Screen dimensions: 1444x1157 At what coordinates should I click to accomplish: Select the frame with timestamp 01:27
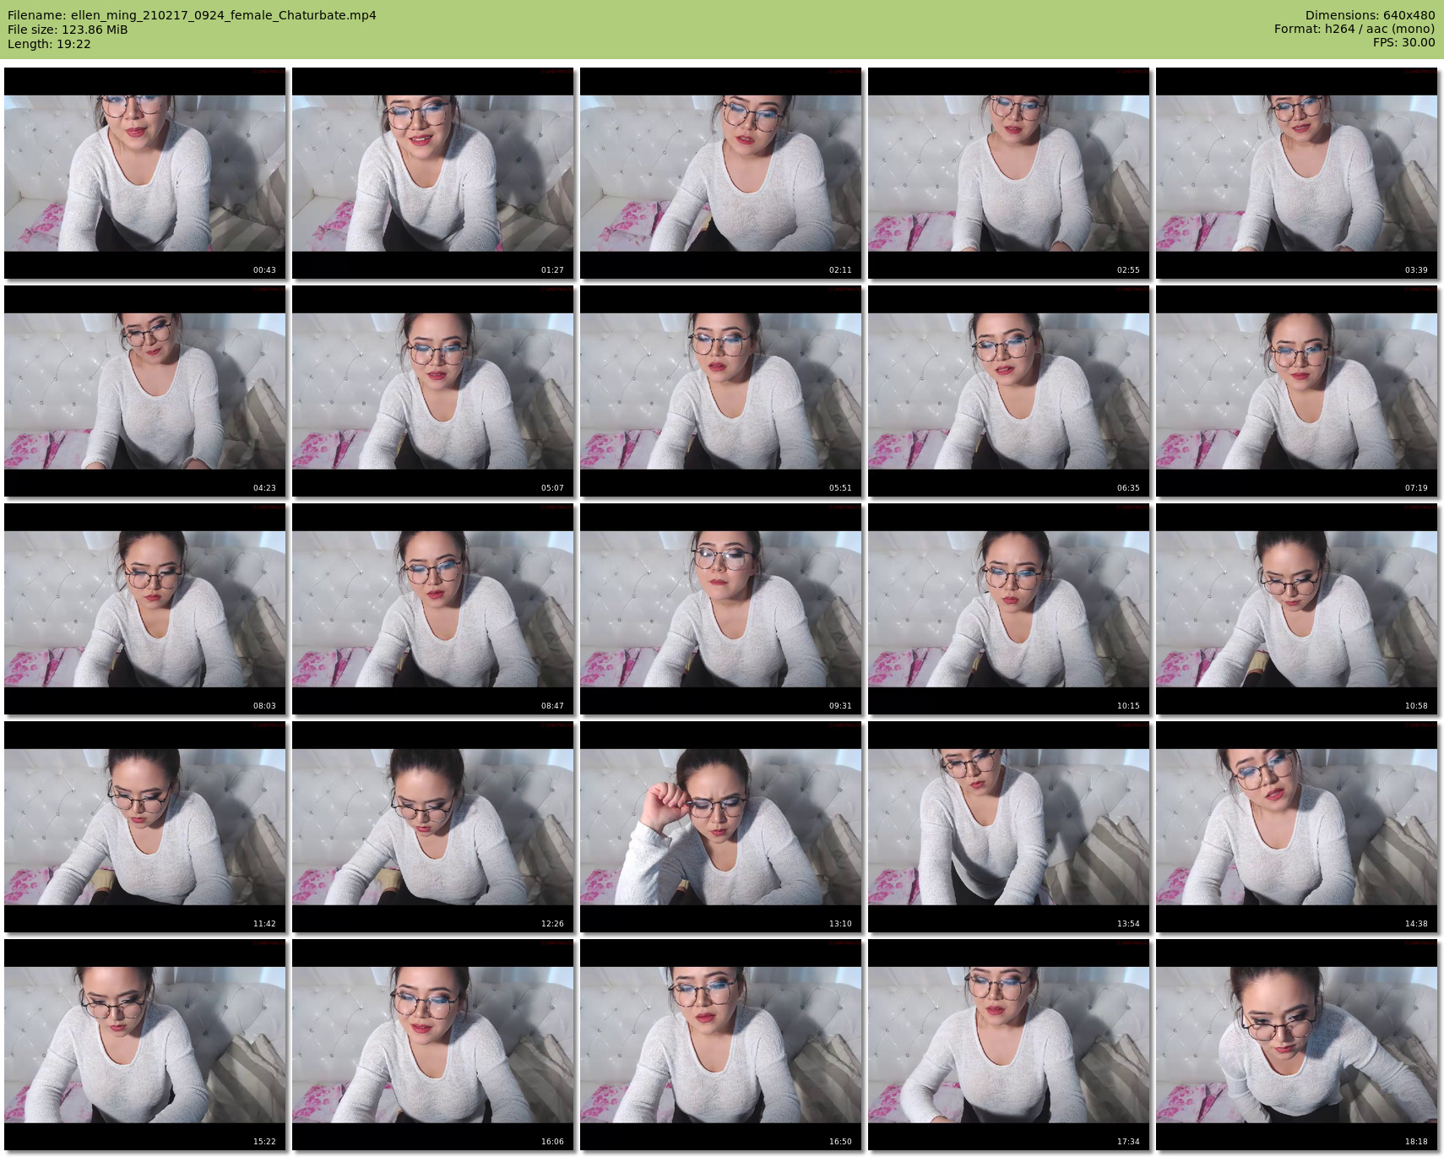point(433,173)
